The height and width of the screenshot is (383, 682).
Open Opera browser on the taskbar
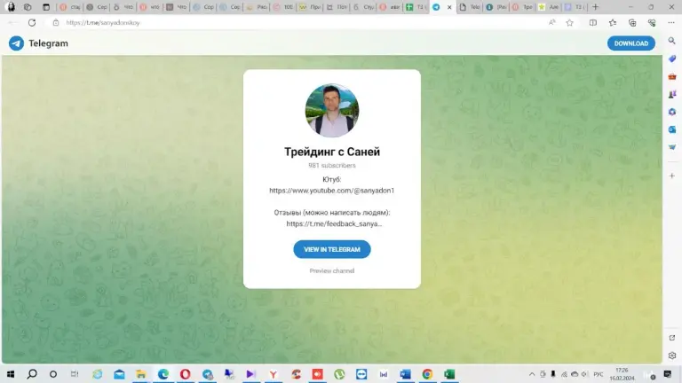click(x=186, y=374)
